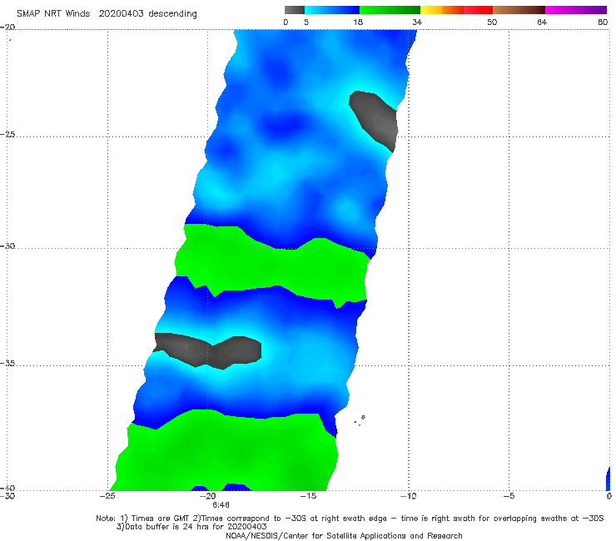Click the color bar label "18"

coord(358,22)
